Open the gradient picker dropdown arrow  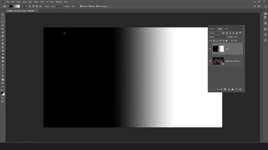pos(21,6)
